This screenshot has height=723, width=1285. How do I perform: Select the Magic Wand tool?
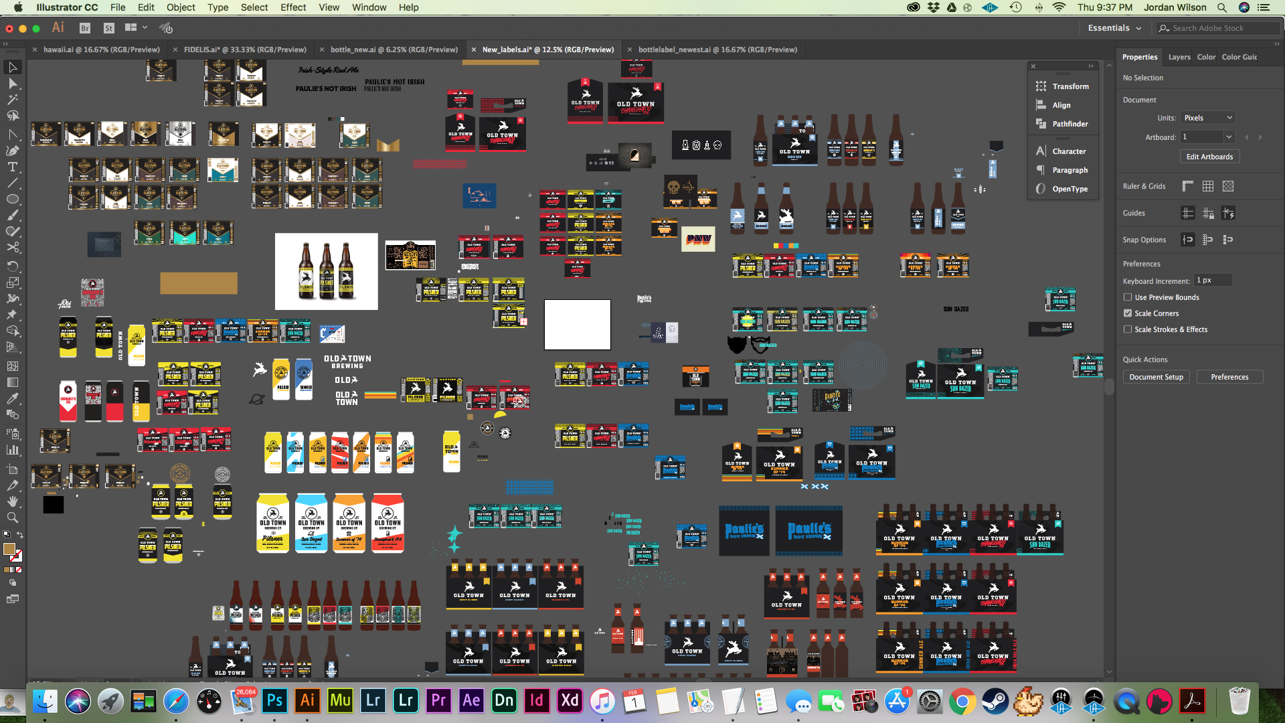(12, 100)
